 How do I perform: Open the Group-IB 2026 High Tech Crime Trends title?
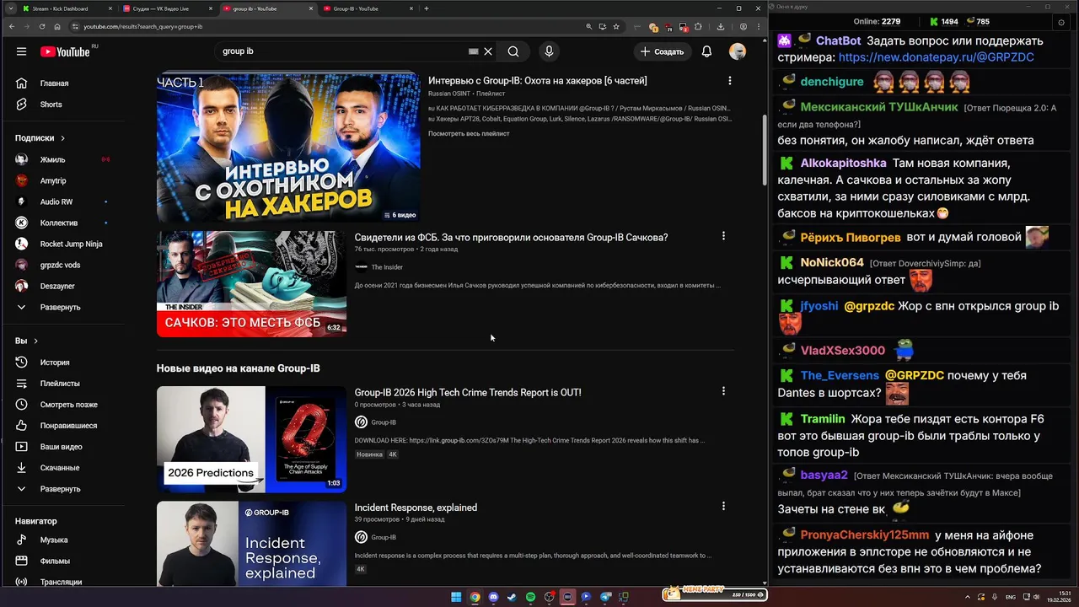point(468,393)
